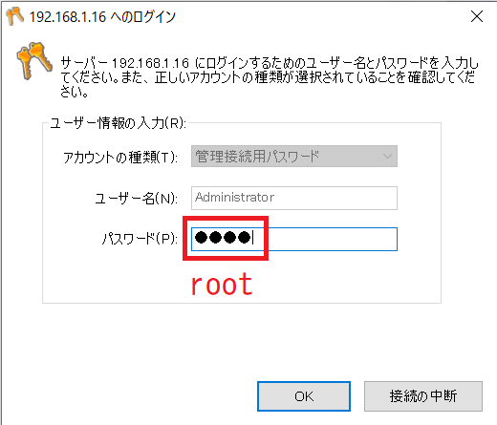Click the chevron arrow of account type combo
The width and height of the screenshot is (497, 425).
point(387,157)
